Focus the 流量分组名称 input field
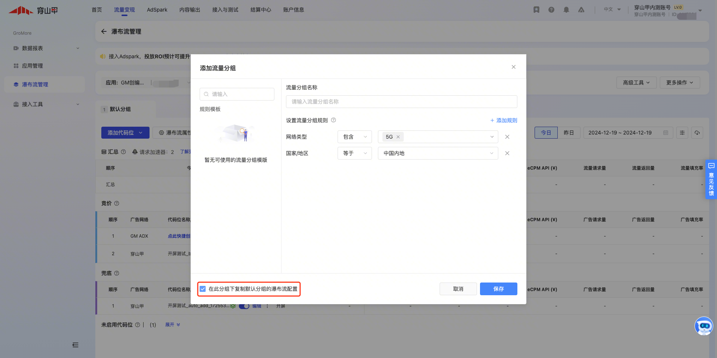Screen dimensions: 717x358 (x=401, y=102)
